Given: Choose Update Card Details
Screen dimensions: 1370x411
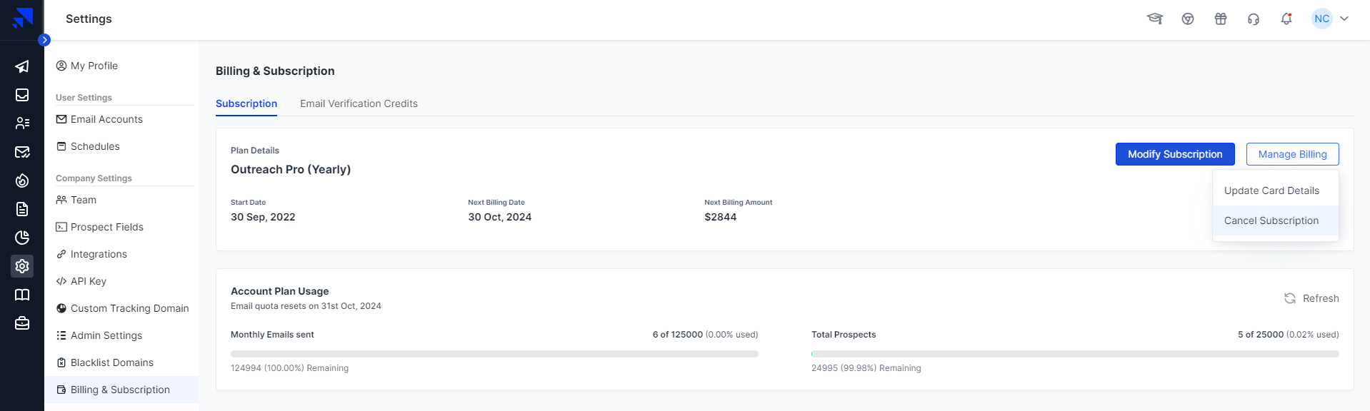Looking at the screenshot, I should pos(1276,191).
